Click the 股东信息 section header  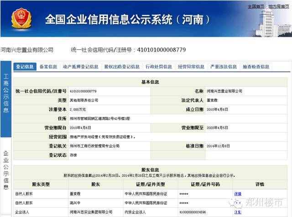(x=150, y=170)
